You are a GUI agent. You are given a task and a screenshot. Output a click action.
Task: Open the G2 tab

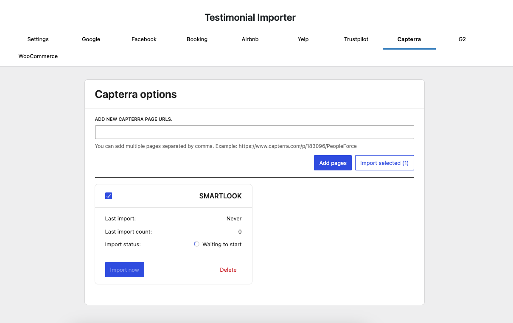click(x=463, y=39)
